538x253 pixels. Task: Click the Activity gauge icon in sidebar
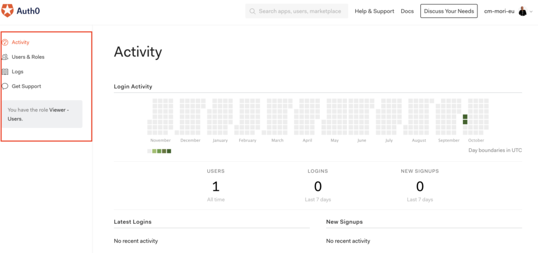pyautogui.click(x=5, y=43)
